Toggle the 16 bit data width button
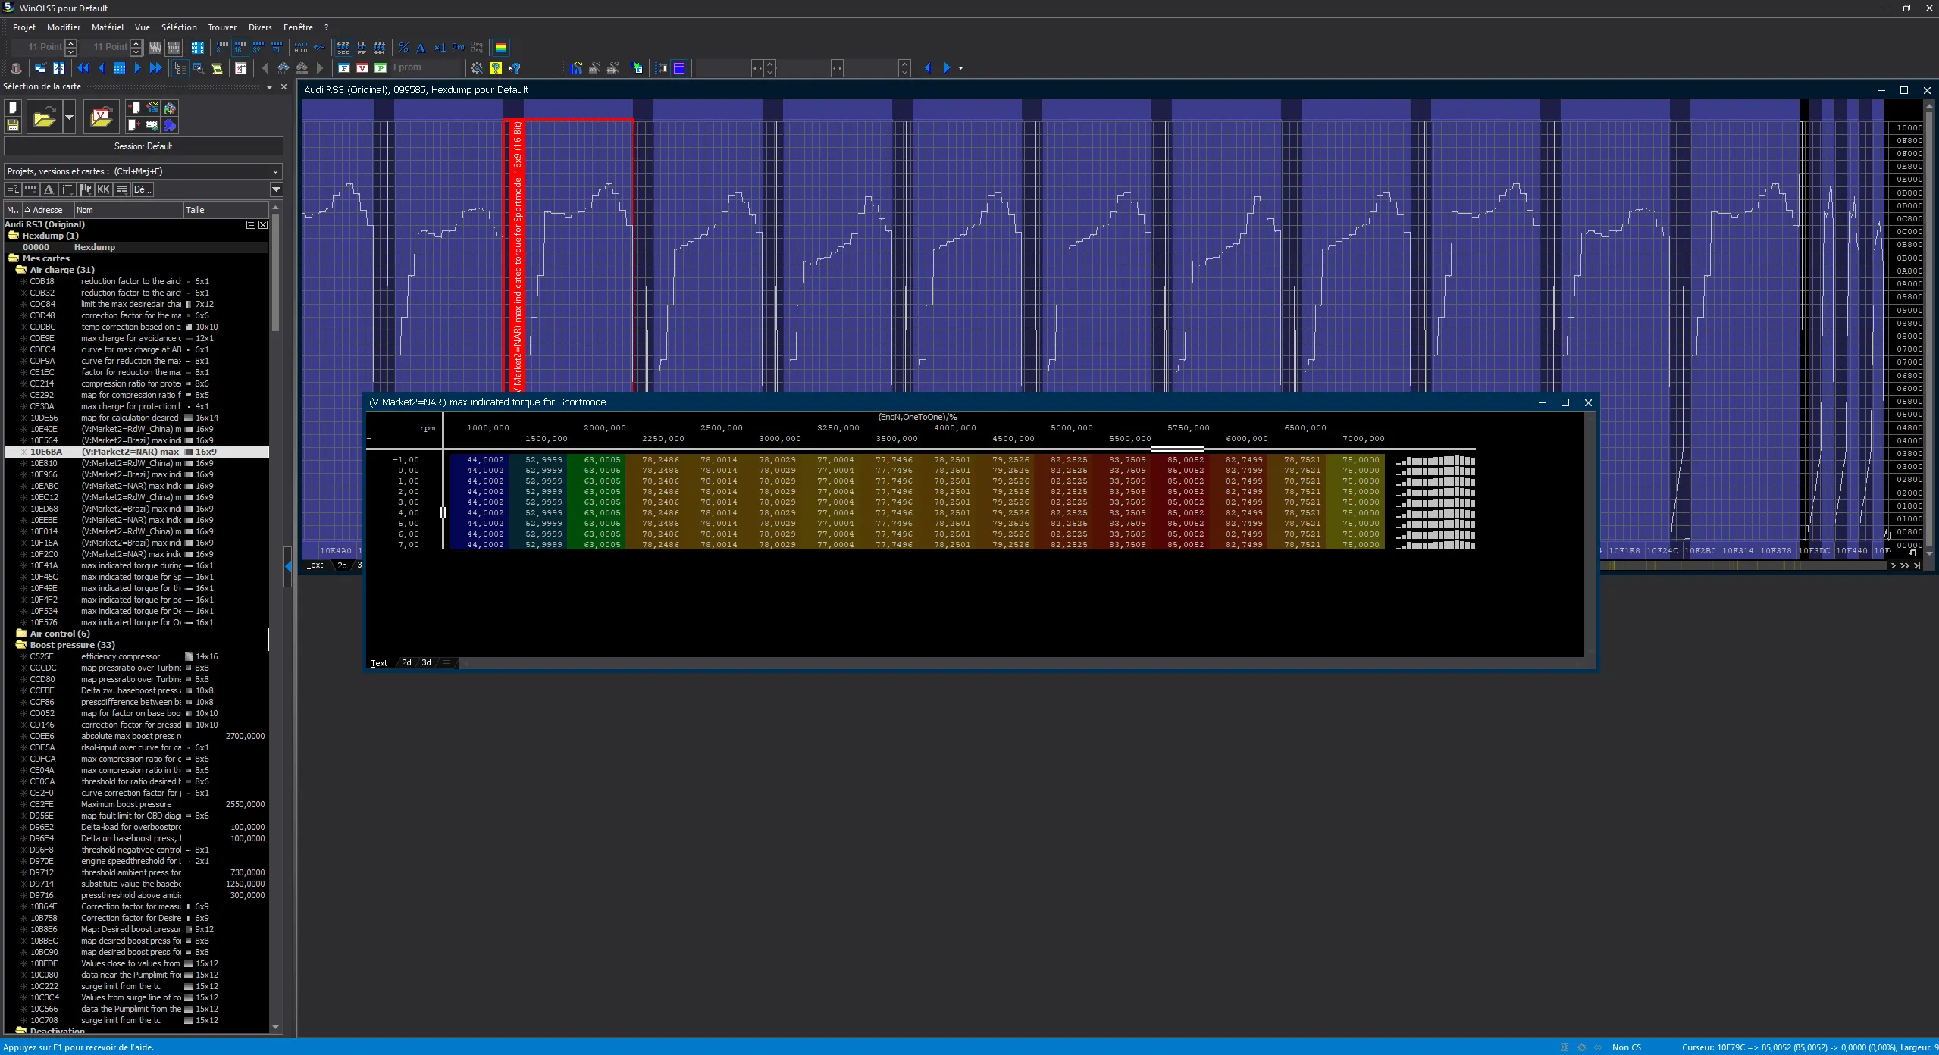The height and width of the screenshot is (1055, 1939). [x=240, y=48]
